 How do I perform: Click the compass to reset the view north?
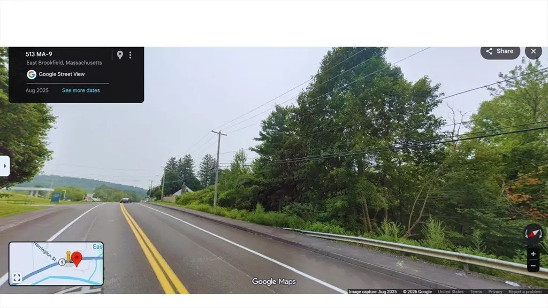(x=534, y=234)
